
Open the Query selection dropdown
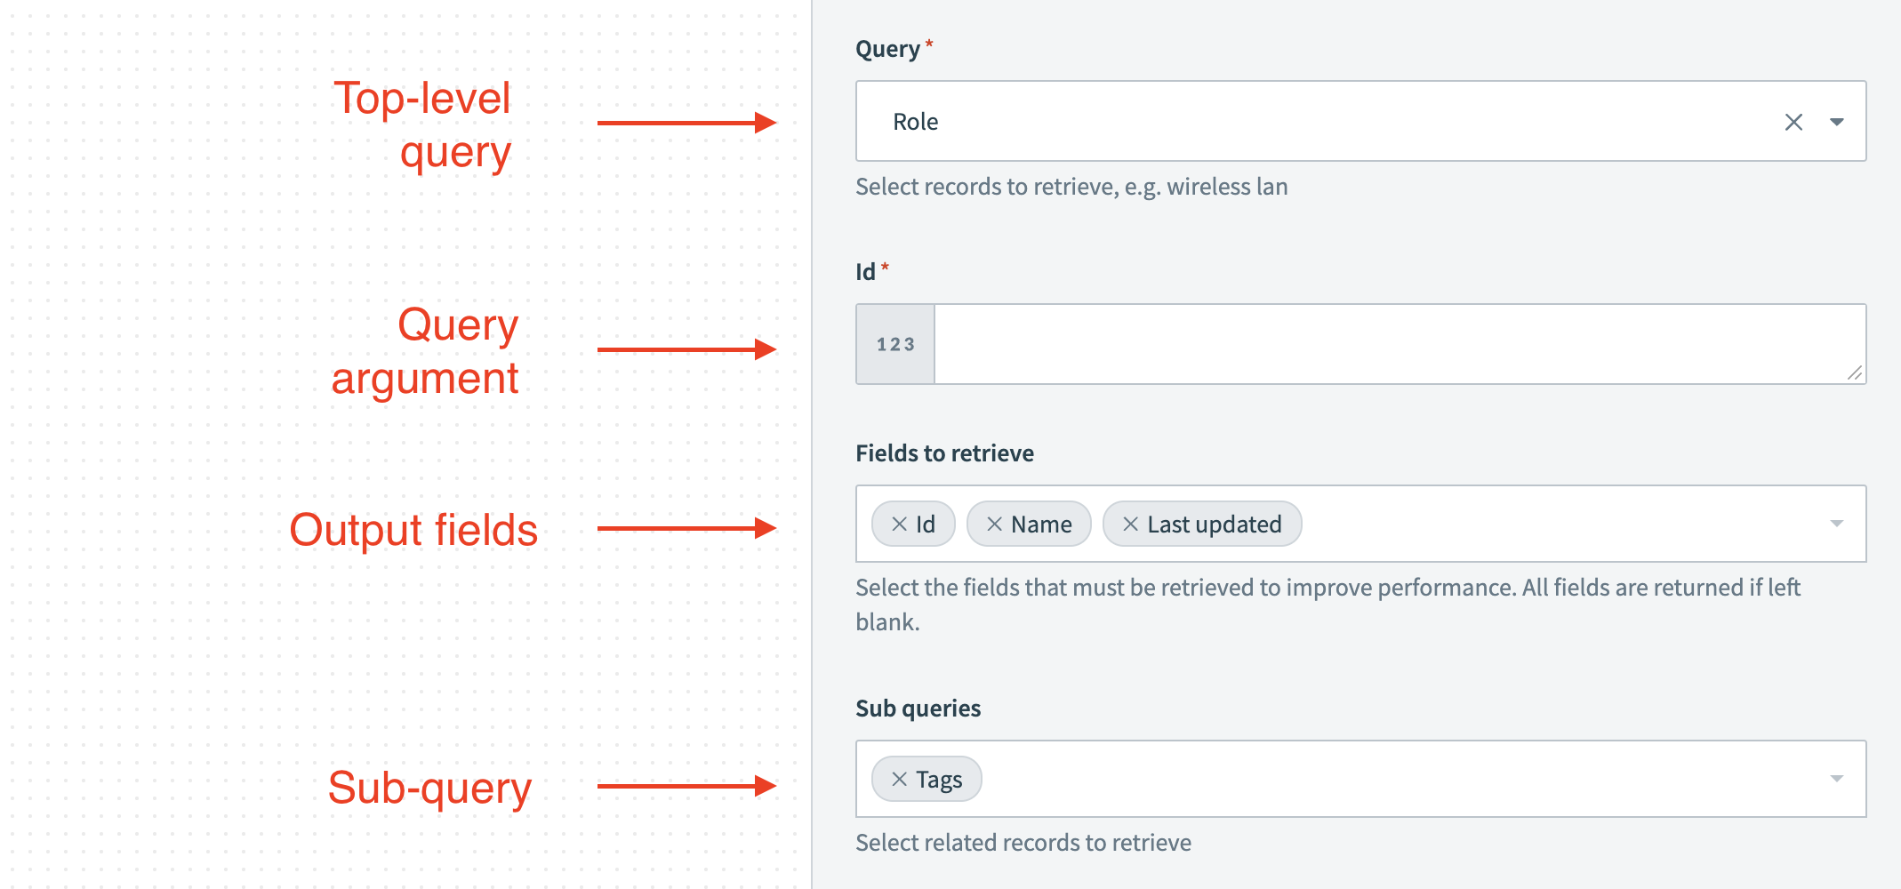click(x=1837, y=123)
